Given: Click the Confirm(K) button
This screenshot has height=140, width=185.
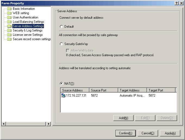Looking at the screenshot, I should (x=126, y=133).
